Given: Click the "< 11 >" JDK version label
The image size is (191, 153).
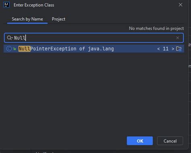Looking at the screenshot, I should coord(166,49).
